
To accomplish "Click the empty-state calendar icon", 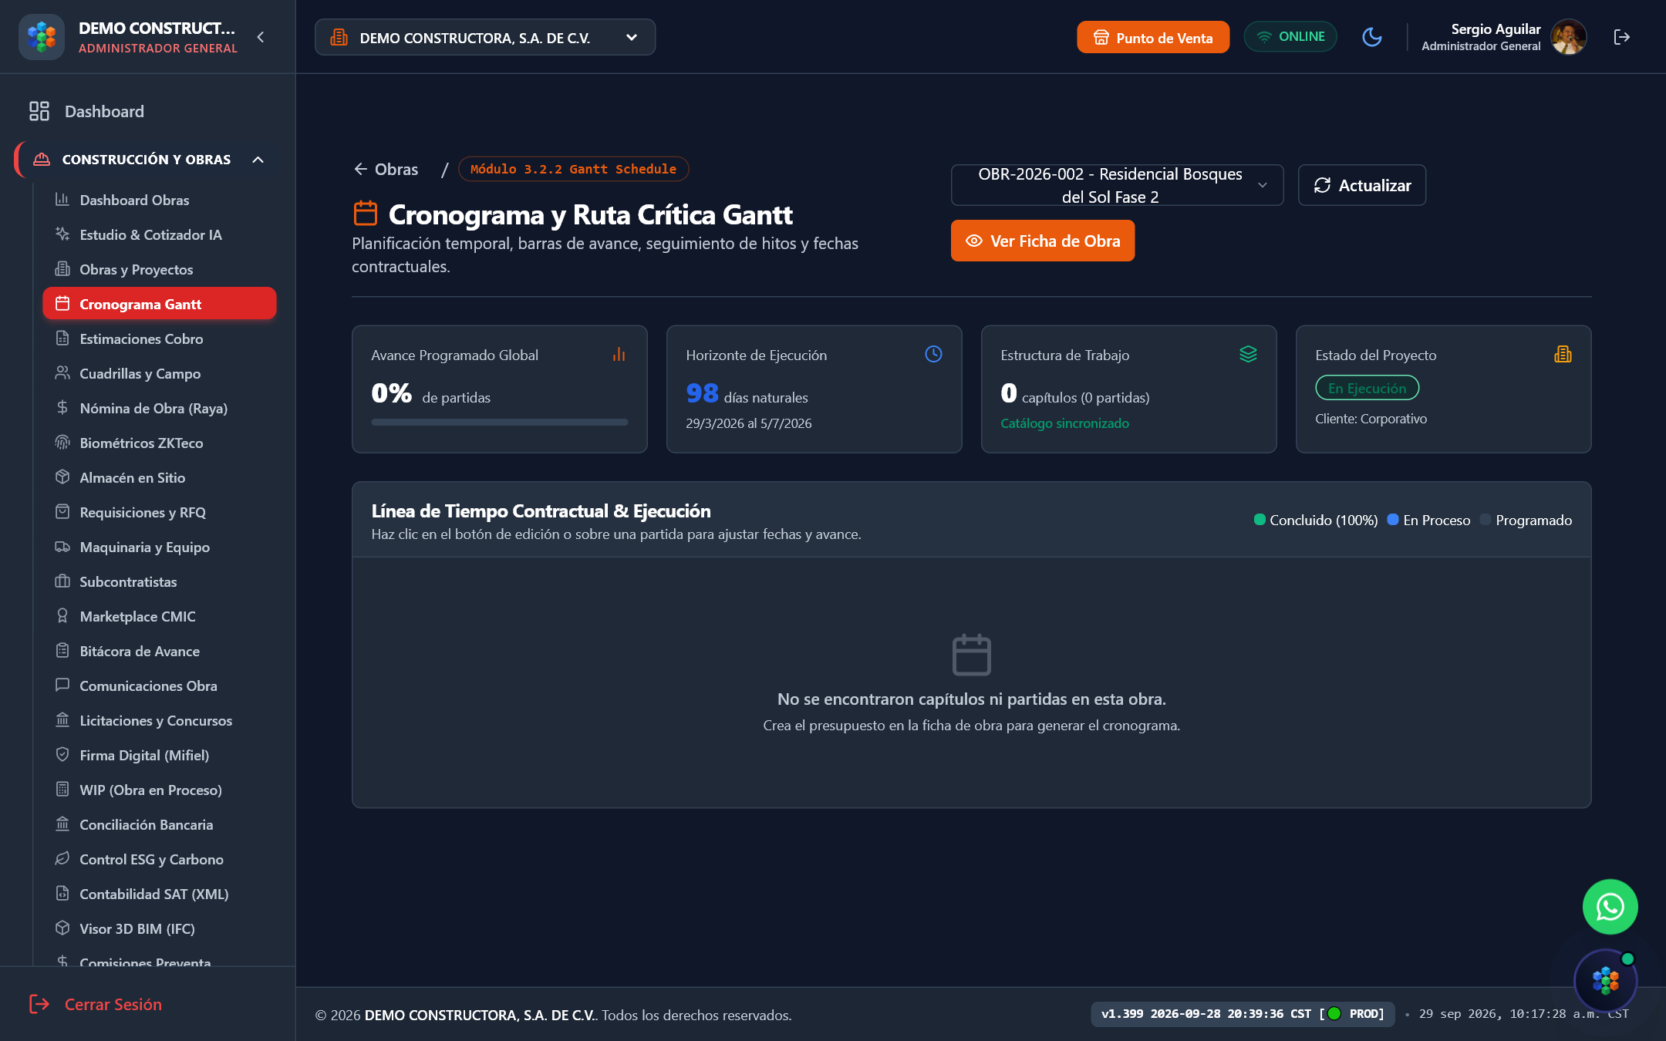I will coord(971,655).
